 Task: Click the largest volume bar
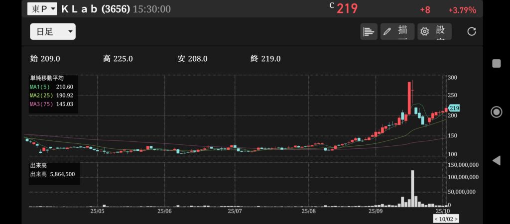[x=412, y=188]
